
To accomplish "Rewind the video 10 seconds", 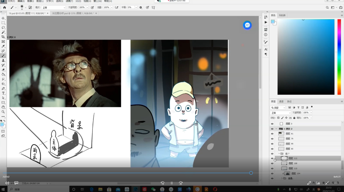I will tap(163, 183).
